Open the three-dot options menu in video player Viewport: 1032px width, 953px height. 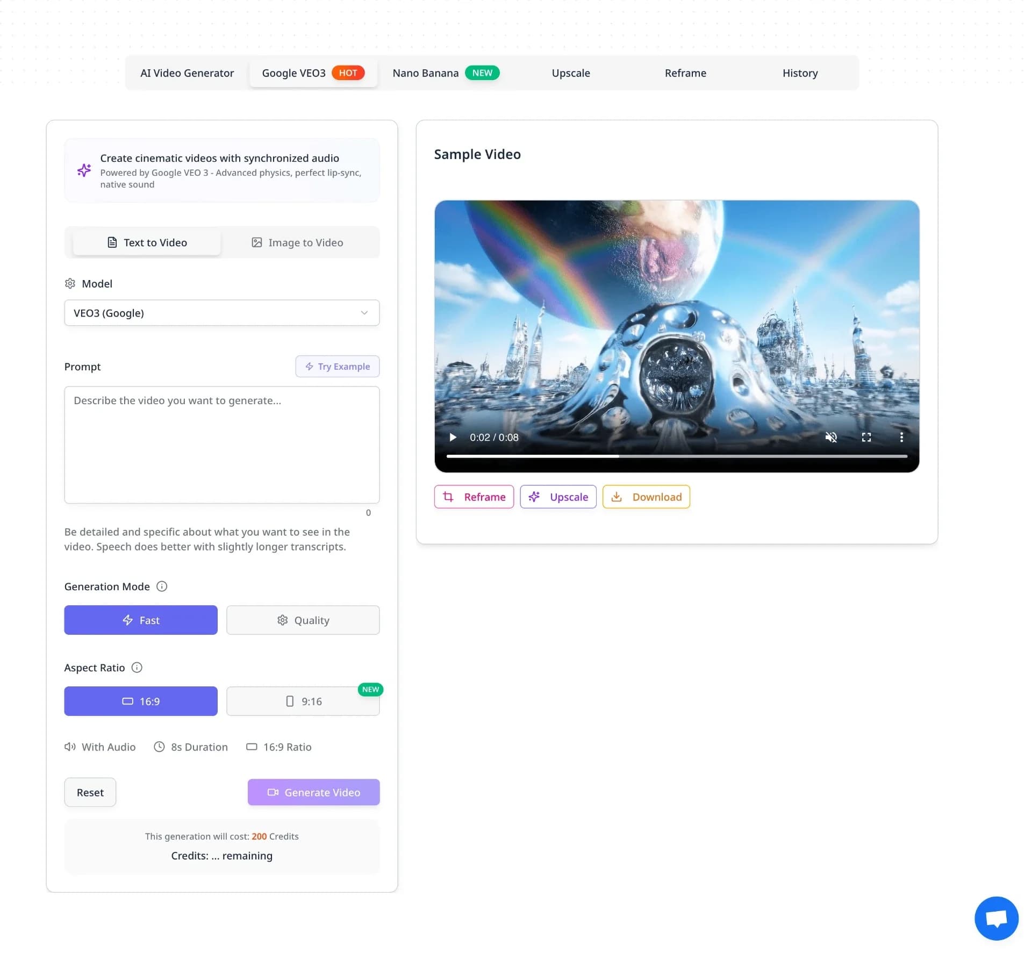point(902,437)
